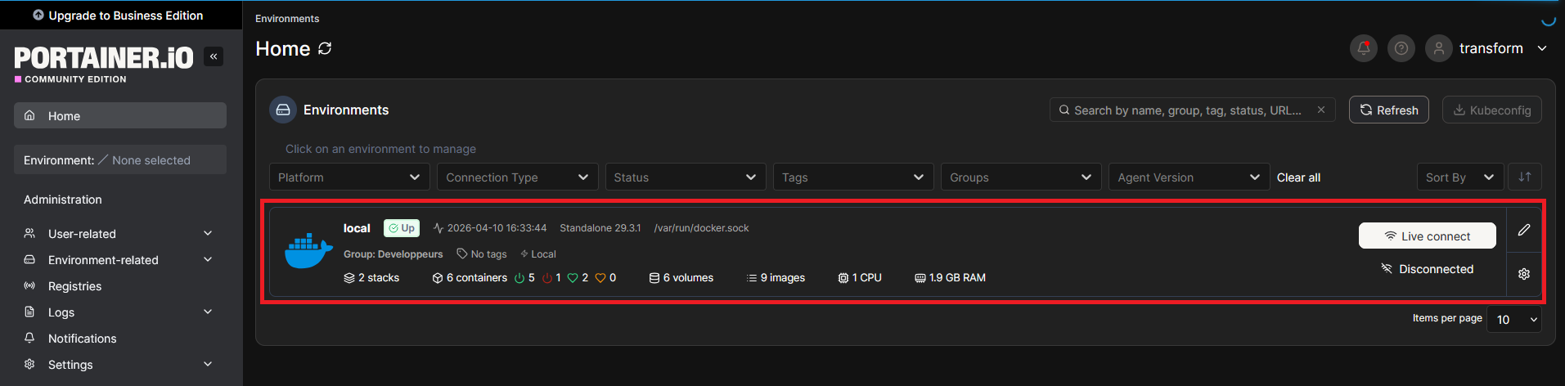
Task: Click the 9 images entry
Action: pos(776,278)
